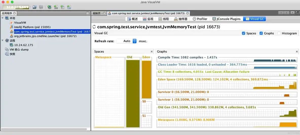Screen dimensions: 300x135
Task: Click the Class Loader Time graph label
Action: tap(202, 65)
